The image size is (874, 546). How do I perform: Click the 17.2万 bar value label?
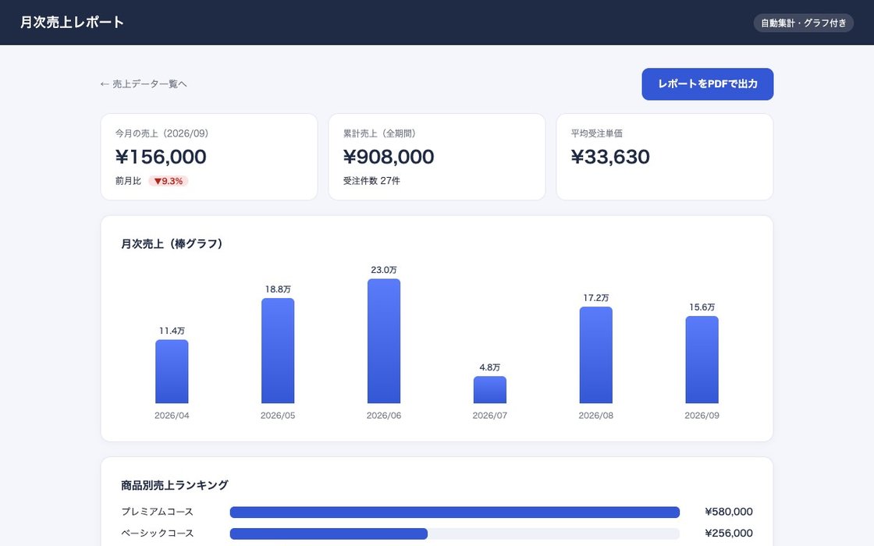tap(596, 297)
